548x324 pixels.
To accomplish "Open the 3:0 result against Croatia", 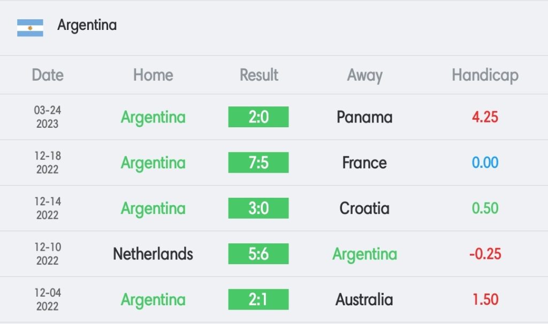I will (258, 208).
